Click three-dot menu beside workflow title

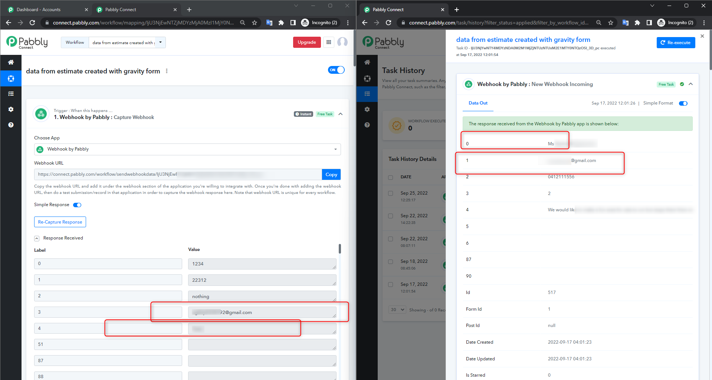(x=167, y=71)
